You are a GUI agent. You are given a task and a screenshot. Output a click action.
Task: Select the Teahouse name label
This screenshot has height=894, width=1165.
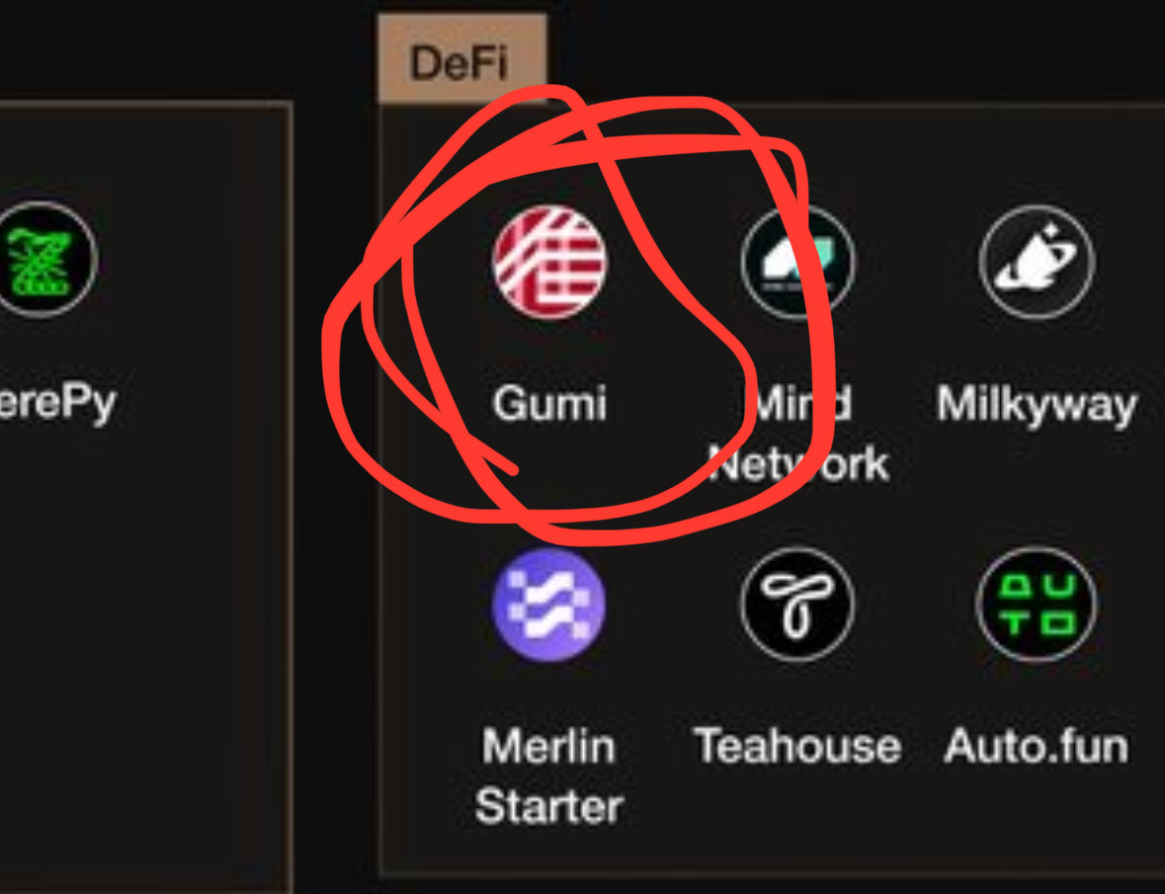point(797,746)
